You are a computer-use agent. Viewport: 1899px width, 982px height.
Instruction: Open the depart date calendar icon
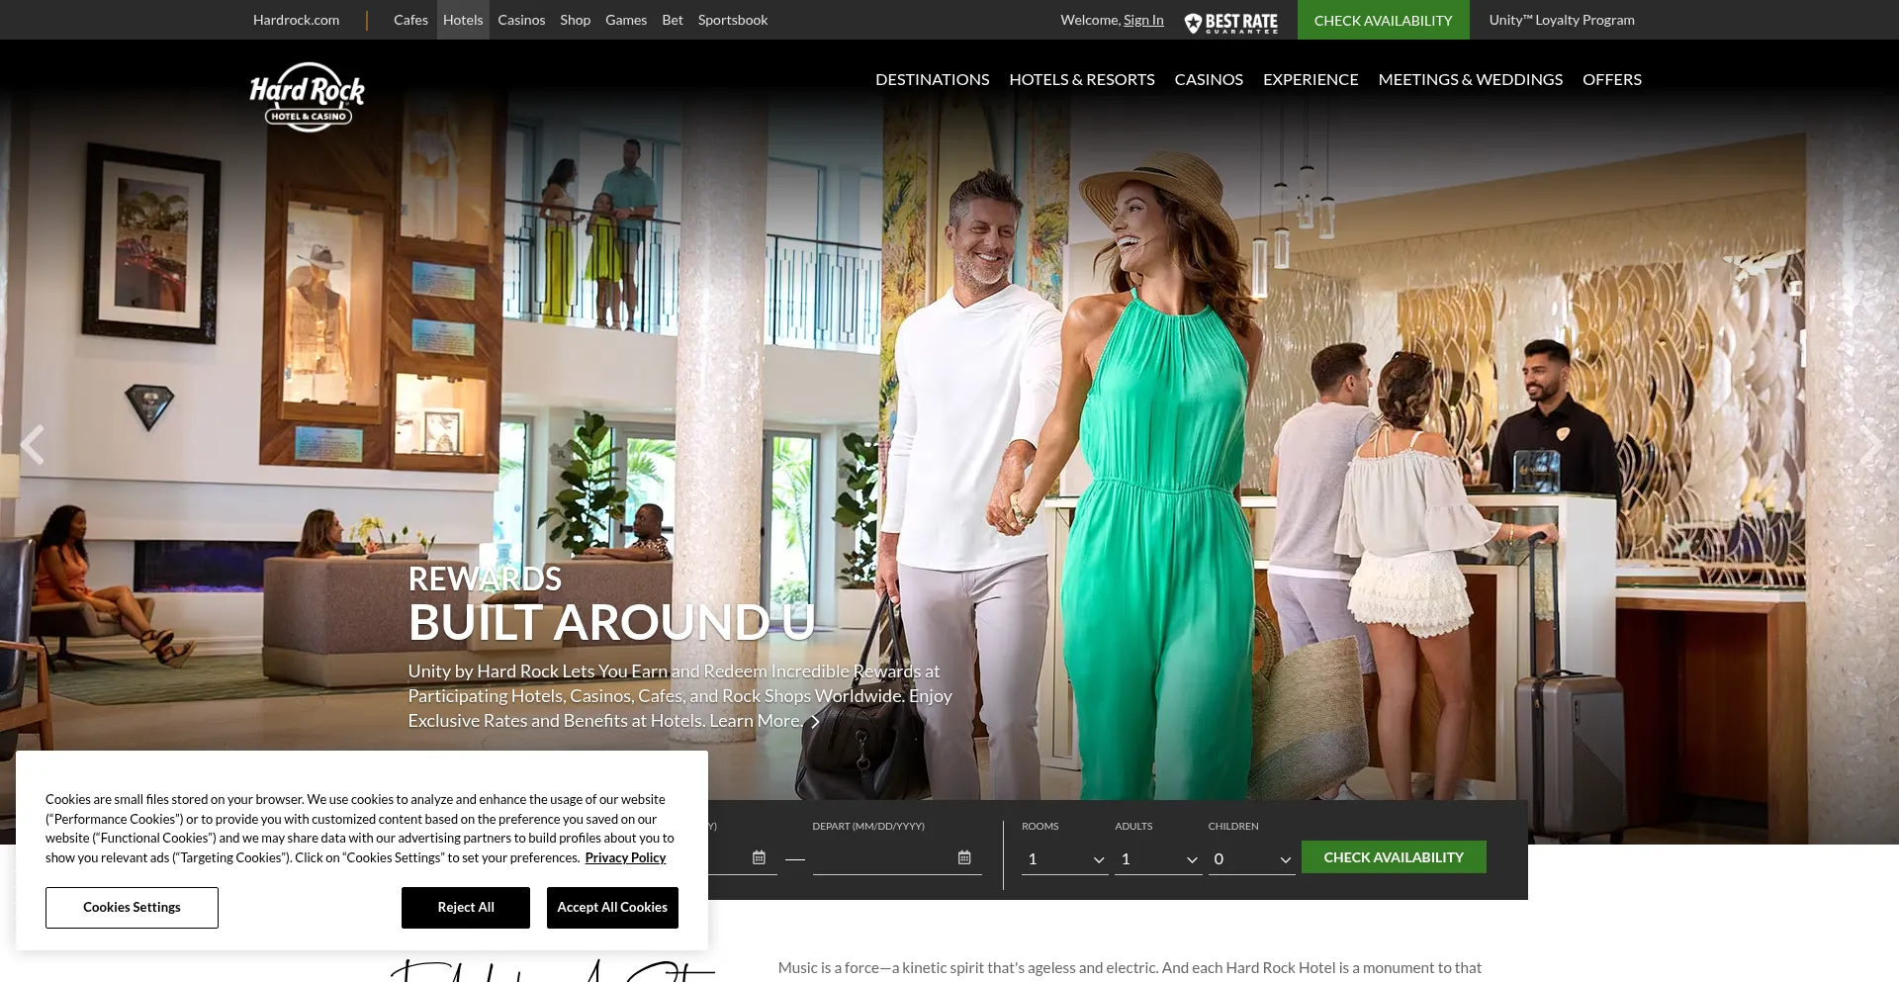[964, 857]
